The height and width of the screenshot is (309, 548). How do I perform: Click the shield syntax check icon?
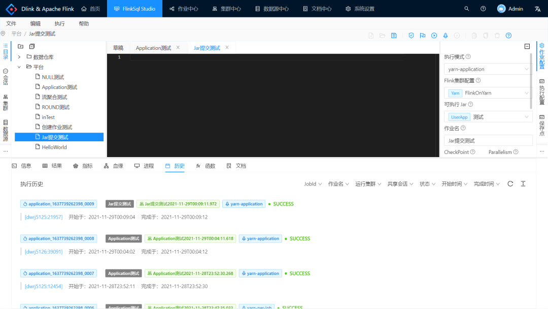pyautogui.click(x=411, y=36)
